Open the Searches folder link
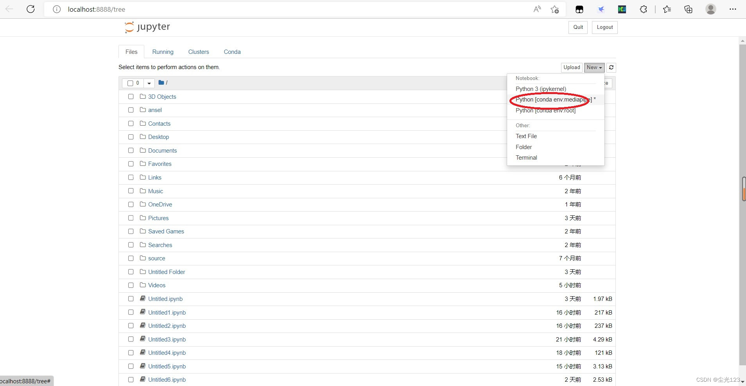Image resolution: width=746 pixels, height=386 pixels. tap(160, 245)
